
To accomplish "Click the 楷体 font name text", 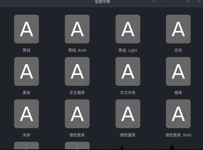I will 178,93.
